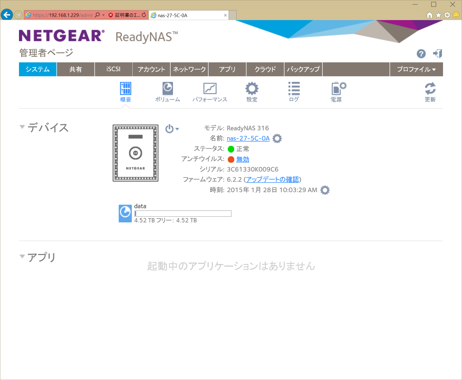Click the logout icon beside help
The image size is (462, 380).
437,54
